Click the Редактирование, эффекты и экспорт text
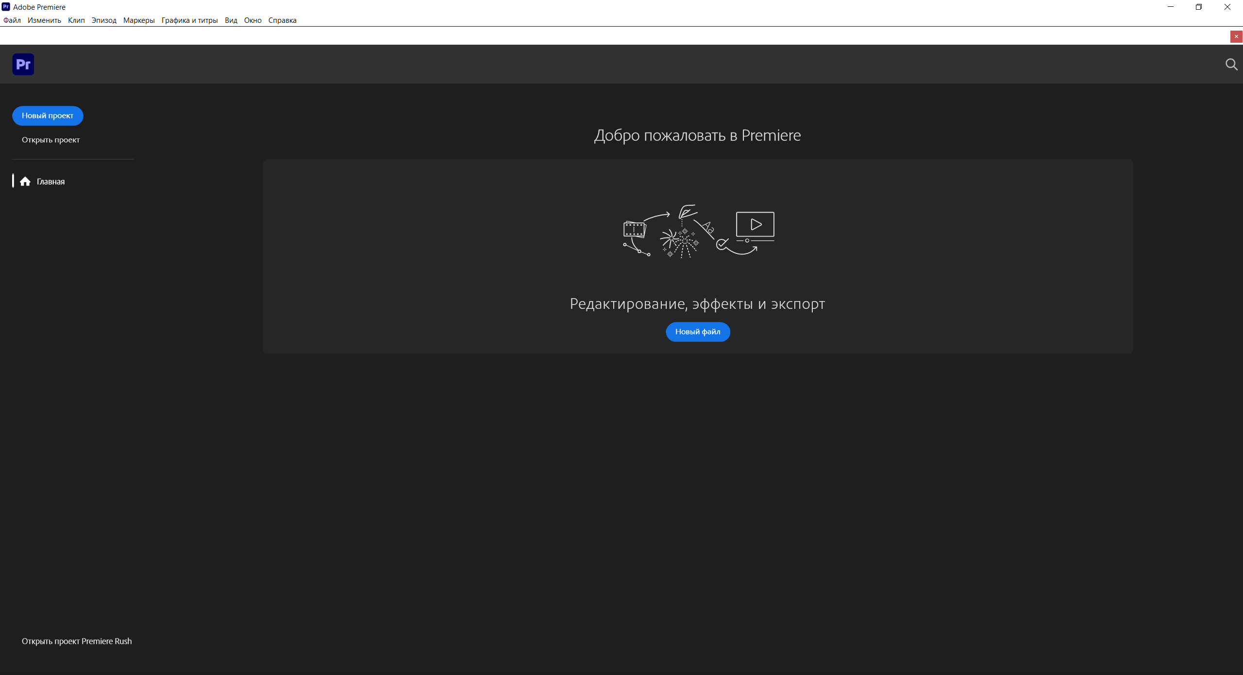Image resolution: width=1243 pixels, height=675 pixels. (x=697, y=304)
